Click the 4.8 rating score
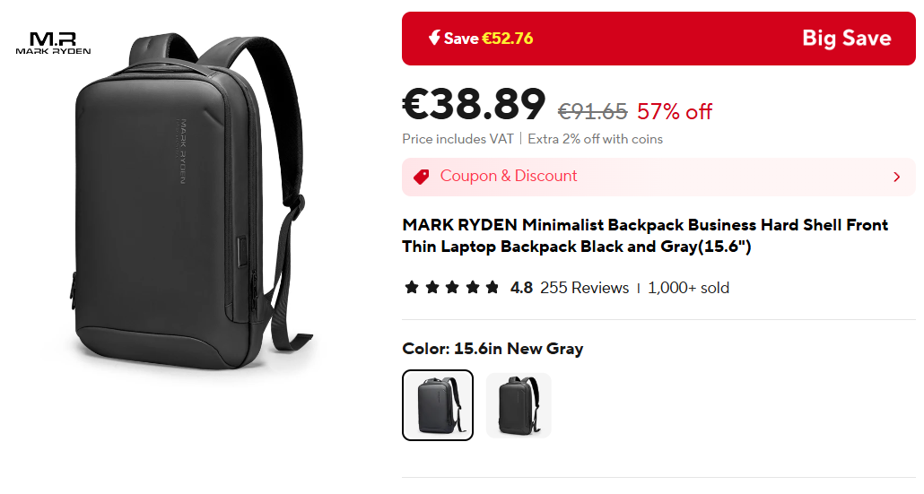This screenshot has height=494, width=924. click(x=521, y=288)
